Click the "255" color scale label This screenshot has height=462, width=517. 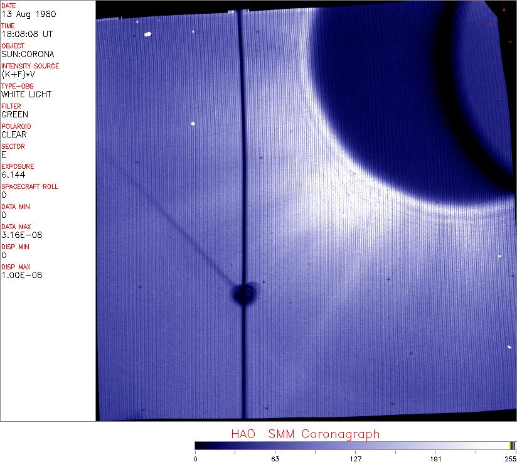pyautogui.click(x=511, y=459)
